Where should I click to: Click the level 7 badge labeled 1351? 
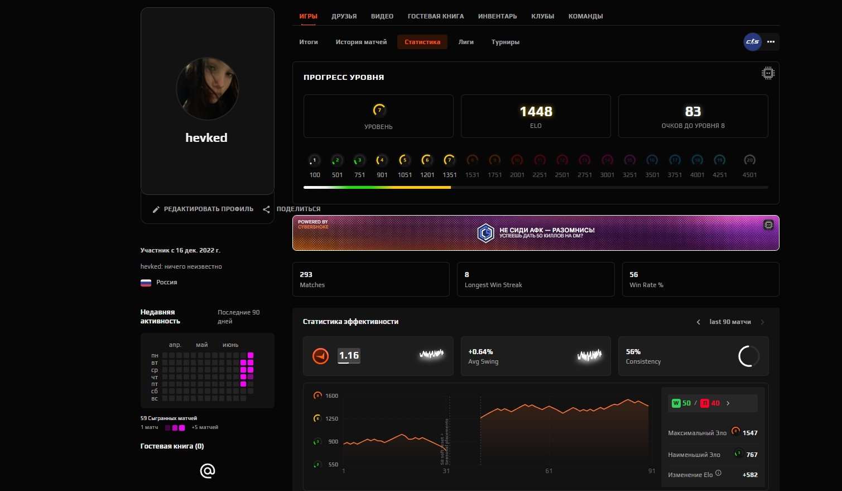(449, 160)
